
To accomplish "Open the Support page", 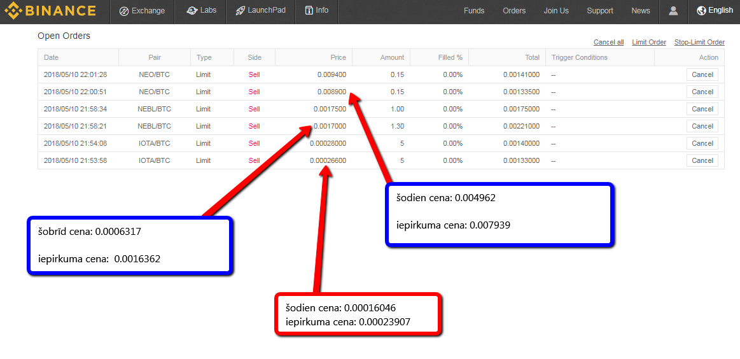I will pyautogui.click(x=600, y=11).
